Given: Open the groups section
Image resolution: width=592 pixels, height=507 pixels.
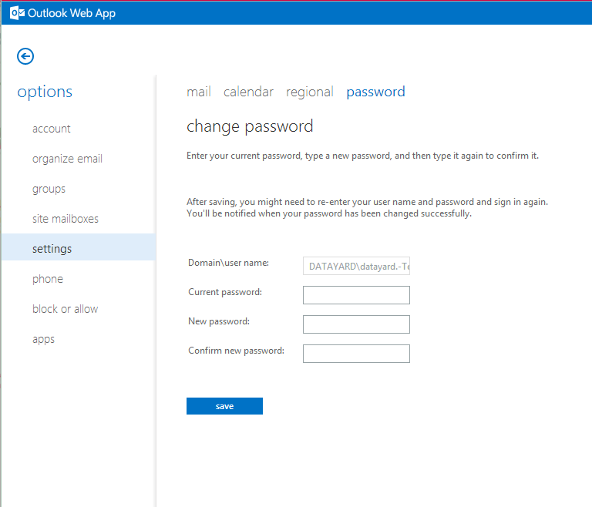Looking at the screenshot, I should 49,189.
